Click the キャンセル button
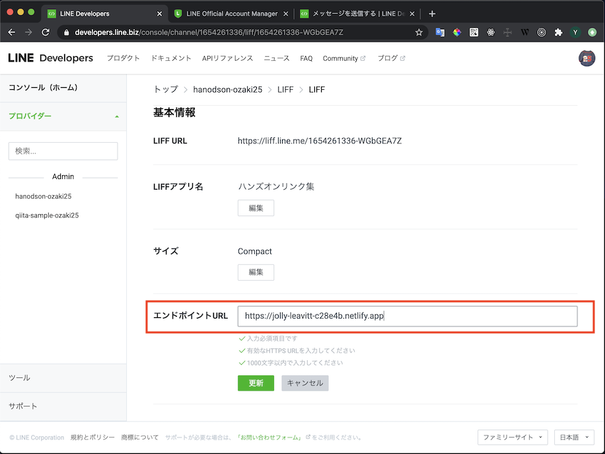The image size is (605, 454). point(305,383)
